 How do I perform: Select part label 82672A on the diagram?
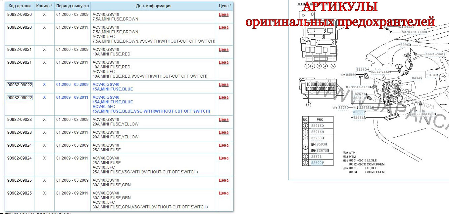coord(359,118)
